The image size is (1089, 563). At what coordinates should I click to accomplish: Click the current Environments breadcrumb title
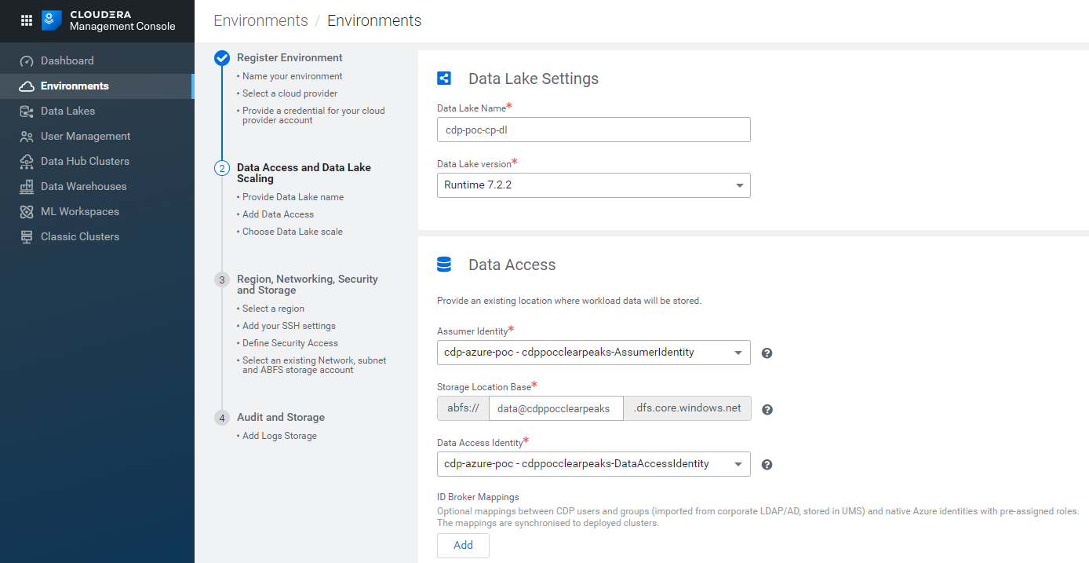tap(374, 21)
